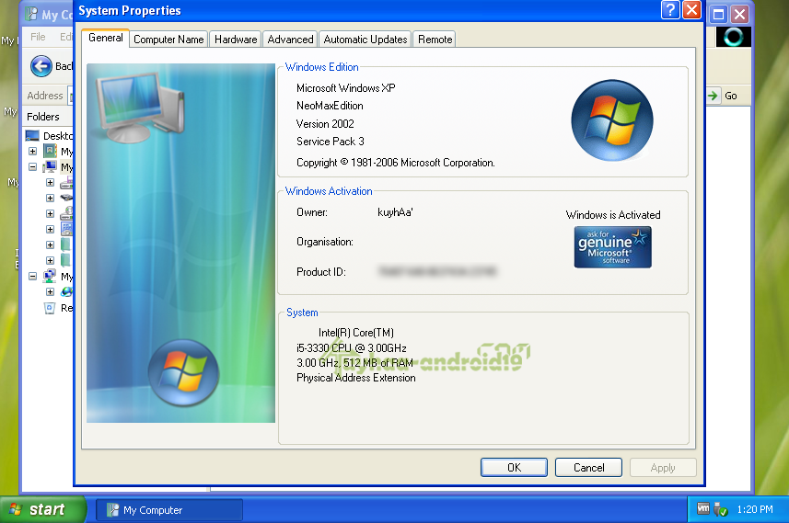Open the File menu in My Computer
Image resolution: width=789 pixels, height=523 pixels.
(x=38, y=37)
